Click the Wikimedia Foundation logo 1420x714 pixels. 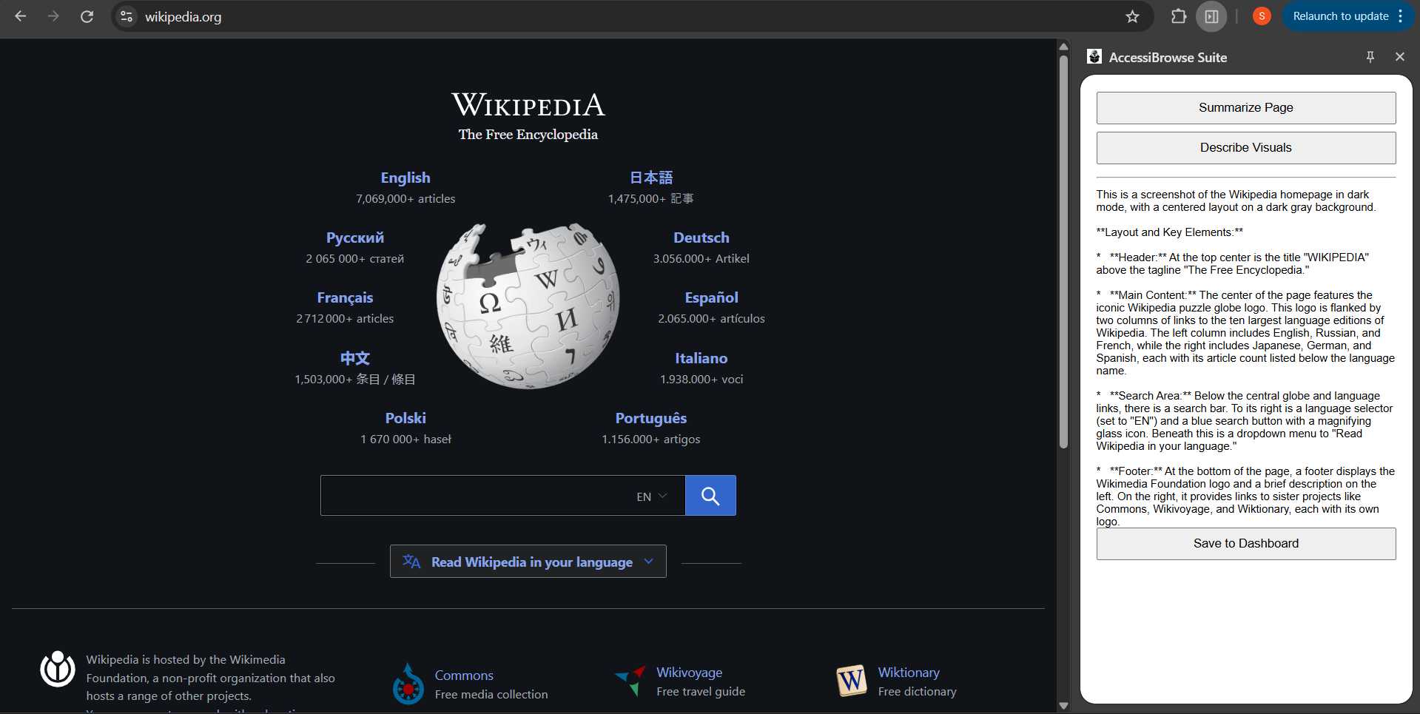tap(58, 669)
